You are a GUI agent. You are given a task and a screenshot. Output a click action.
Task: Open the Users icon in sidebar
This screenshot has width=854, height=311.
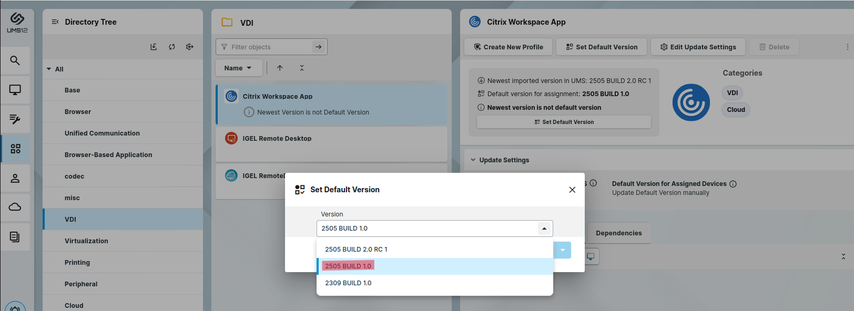(15, 178)
